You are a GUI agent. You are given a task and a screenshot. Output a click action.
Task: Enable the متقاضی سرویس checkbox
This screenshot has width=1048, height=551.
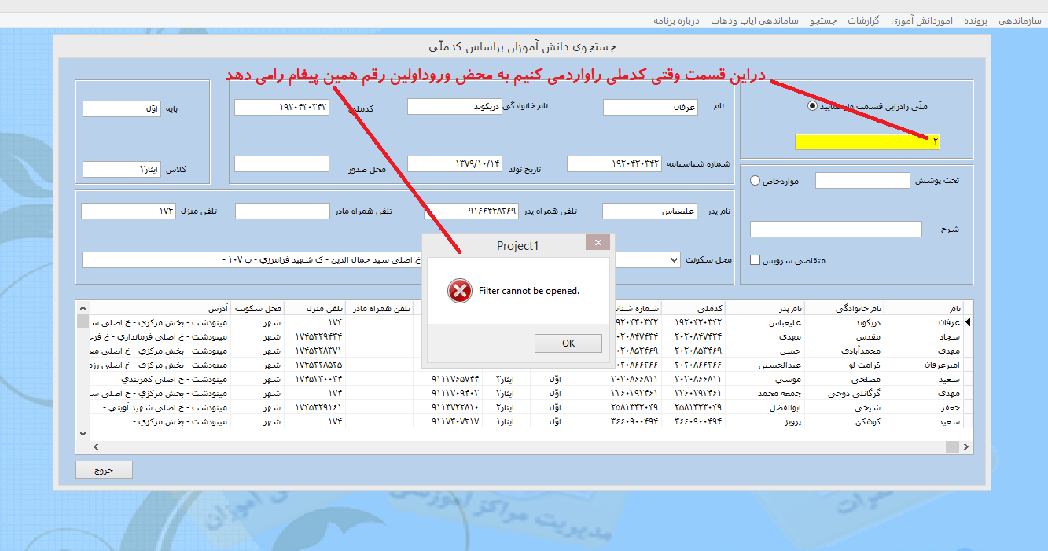point(756,260)
